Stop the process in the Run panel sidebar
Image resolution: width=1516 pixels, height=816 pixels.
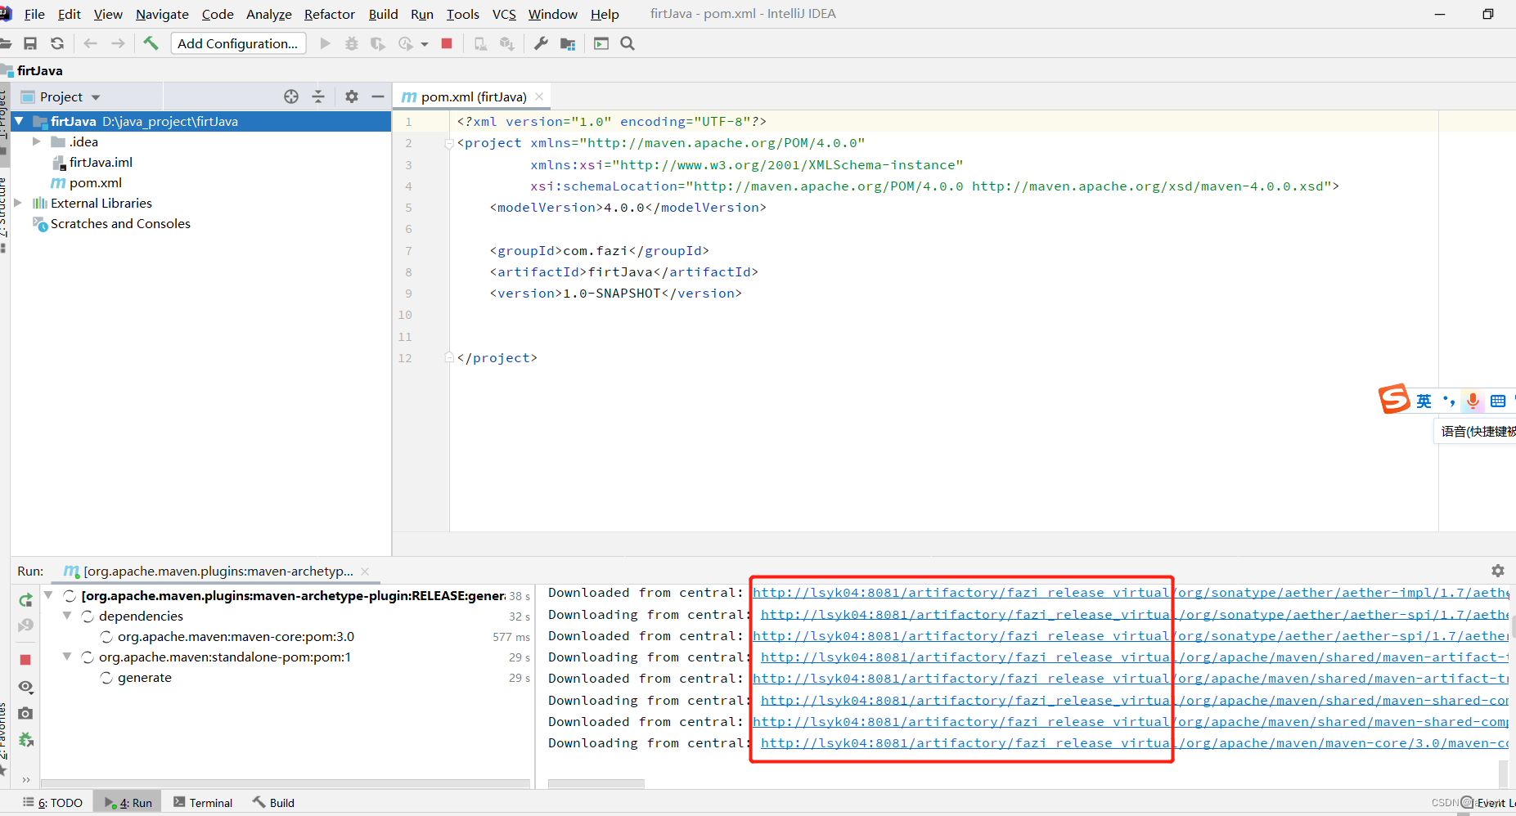tap(25, 660)
